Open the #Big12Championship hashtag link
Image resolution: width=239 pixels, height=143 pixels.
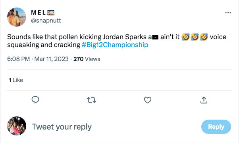(x=115, y=45)
